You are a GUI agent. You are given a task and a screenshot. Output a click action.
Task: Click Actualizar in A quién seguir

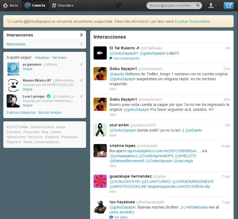[x=42, y=58]
